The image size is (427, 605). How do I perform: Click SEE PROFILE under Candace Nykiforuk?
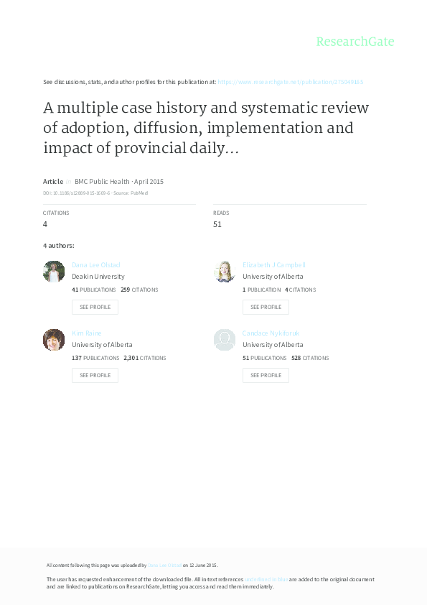[x=266, y=375]
